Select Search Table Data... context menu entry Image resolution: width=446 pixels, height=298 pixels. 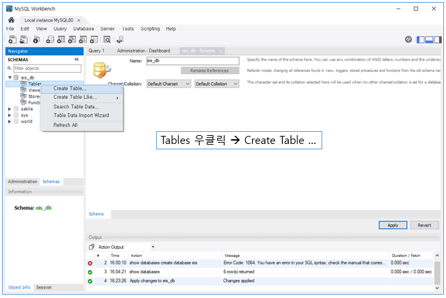pos(81,107)
